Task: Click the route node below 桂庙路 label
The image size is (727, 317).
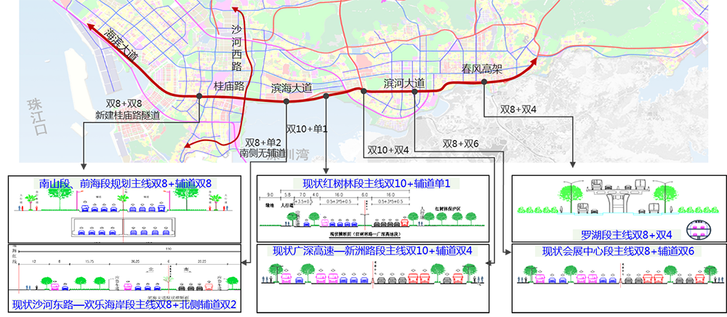Action: pyautogui.click(x=198, y=96)
